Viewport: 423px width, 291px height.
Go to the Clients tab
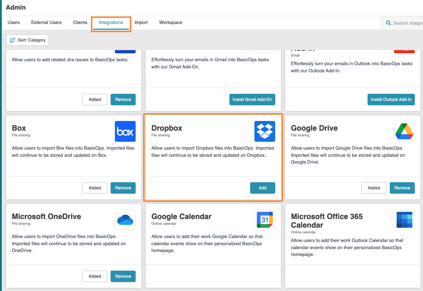(80, 22)
